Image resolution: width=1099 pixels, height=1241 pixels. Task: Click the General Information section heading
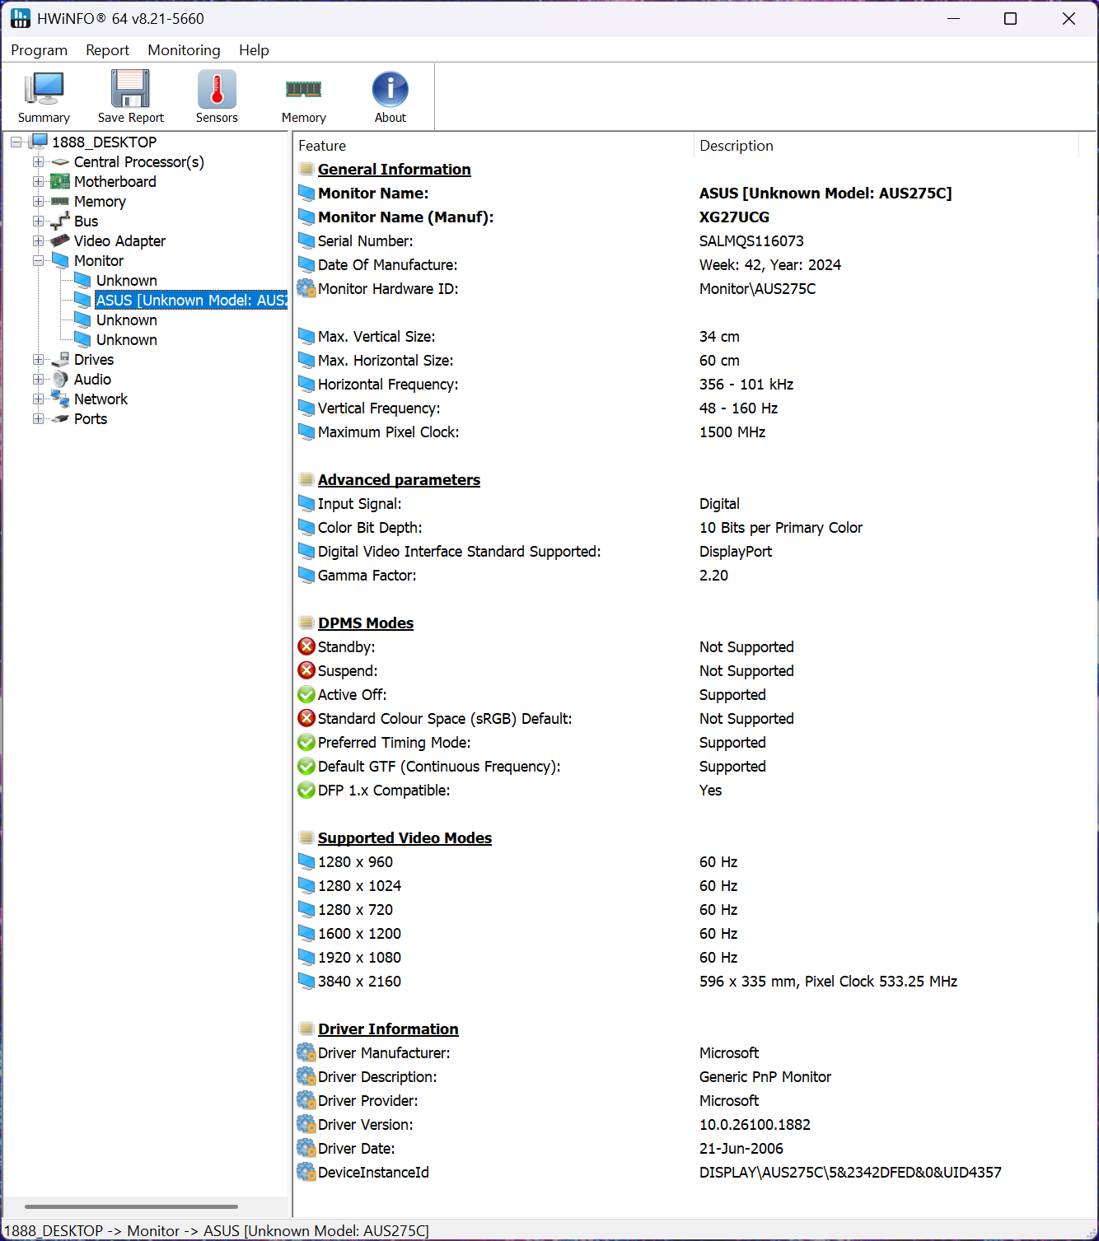(394, 169)
